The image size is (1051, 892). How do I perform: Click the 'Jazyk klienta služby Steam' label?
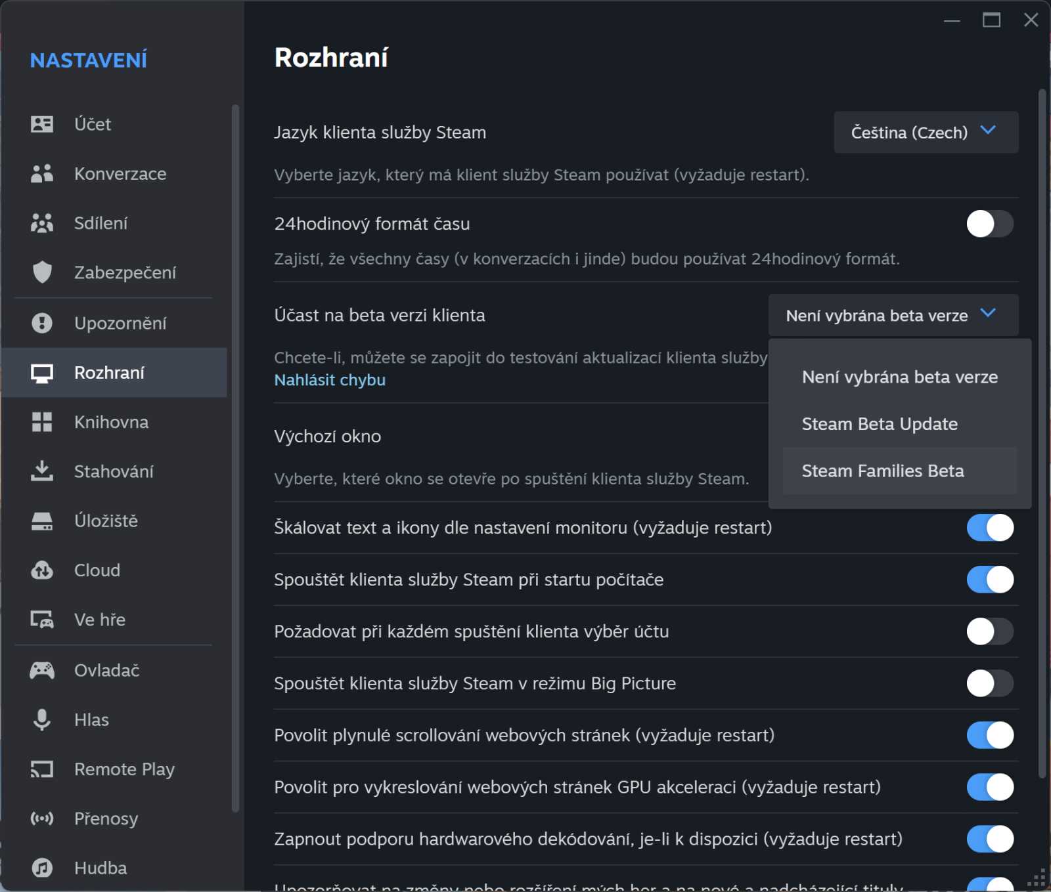pyautogui.click(x=380, y=133)
